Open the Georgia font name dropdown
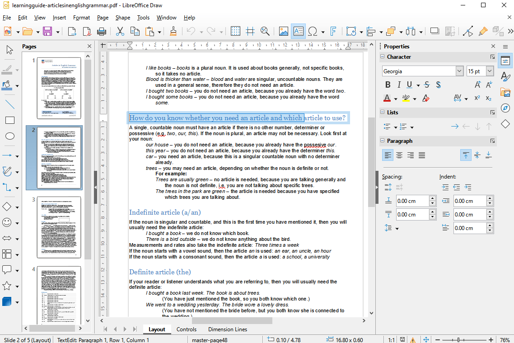This screenshot has width=514, height=343. tap(459, 71)
